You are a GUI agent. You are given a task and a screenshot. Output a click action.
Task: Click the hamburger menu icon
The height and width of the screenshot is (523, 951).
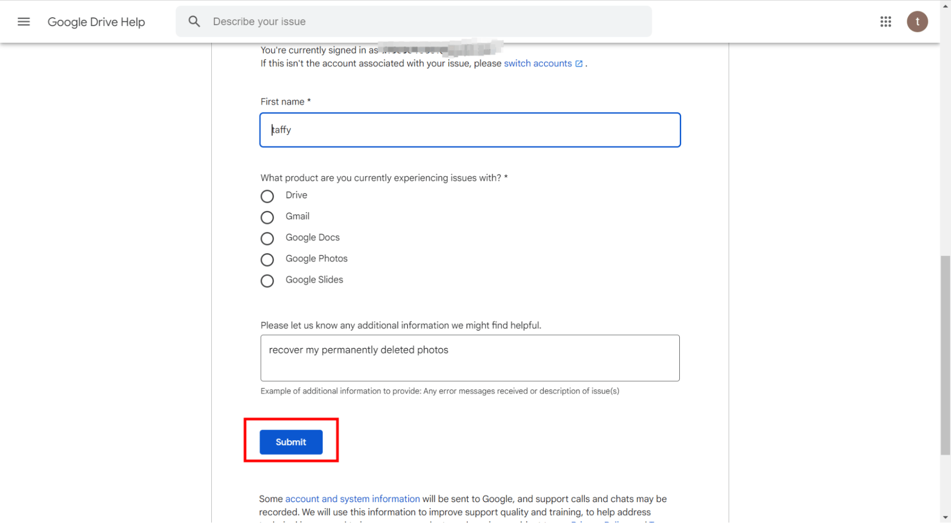click(22, 21)
